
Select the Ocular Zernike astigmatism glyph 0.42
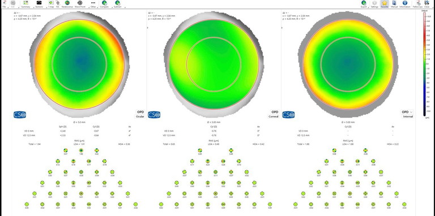[96, 151]
